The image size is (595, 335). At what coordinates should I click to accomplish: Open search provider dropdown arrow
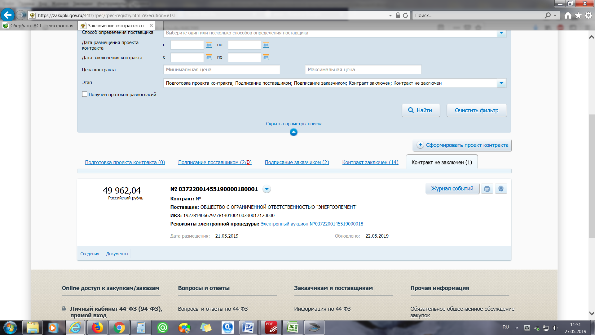[555, 15]
